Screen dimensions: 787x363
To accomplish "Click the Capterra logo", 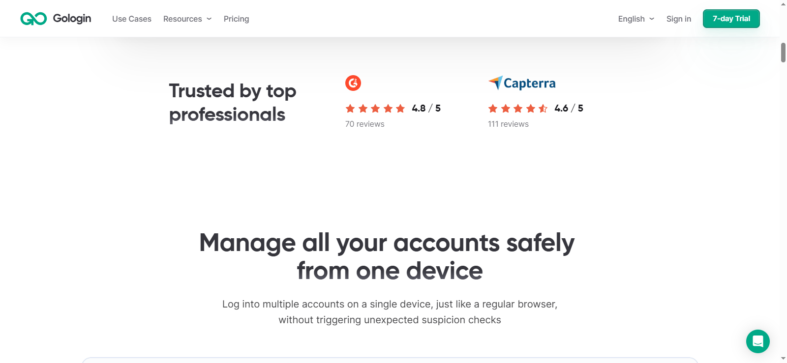I will [x=522, y=83].
